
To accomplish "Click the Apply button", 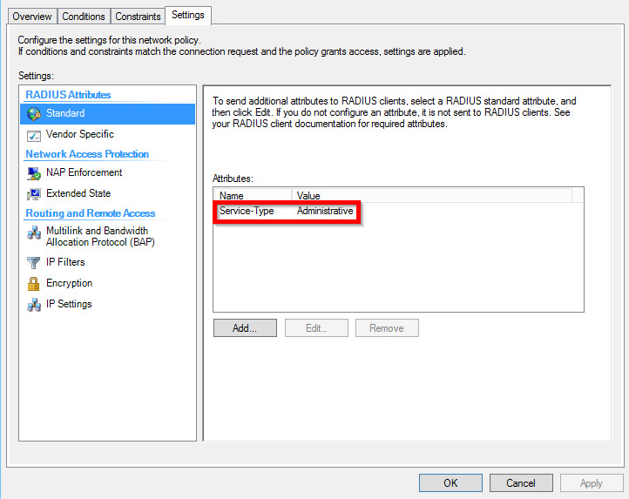I will 592,483.
